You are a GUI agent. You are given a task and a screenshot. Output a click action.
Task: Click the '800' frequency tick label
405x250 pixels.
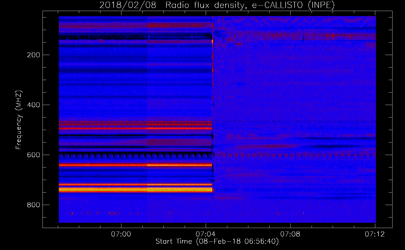click(x=34, y=205)
